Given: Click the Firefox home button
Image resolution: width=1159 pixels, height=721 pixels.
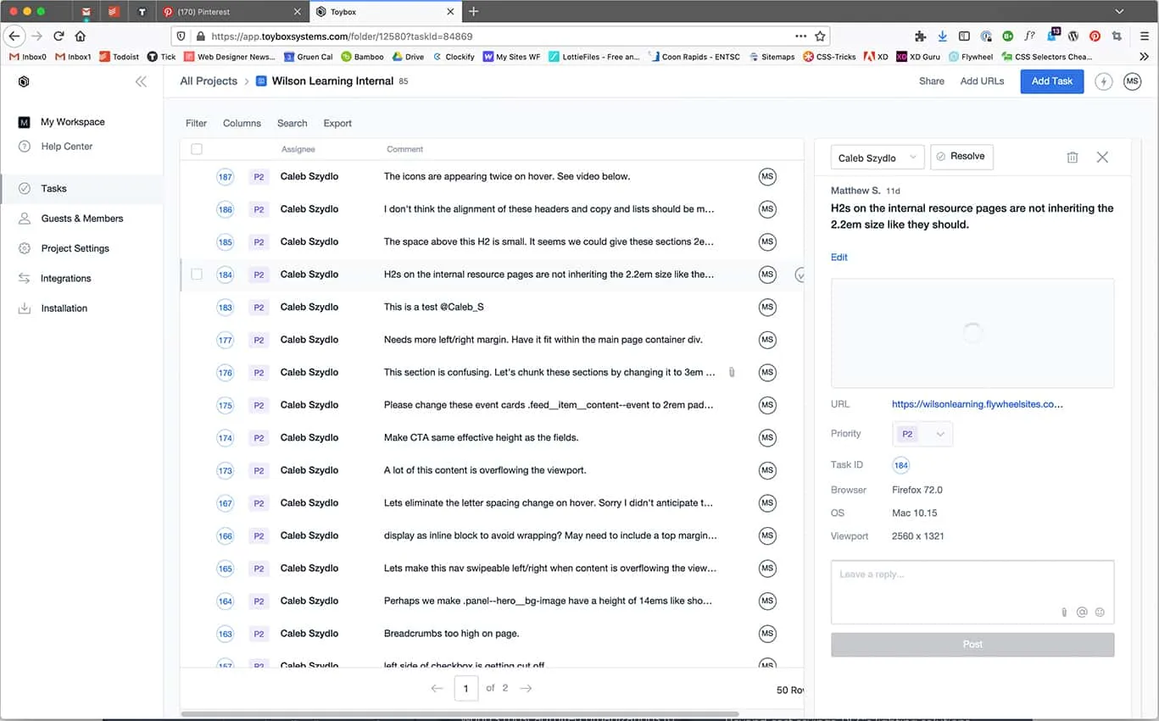Looking at the screenshot, I should 81,36.
